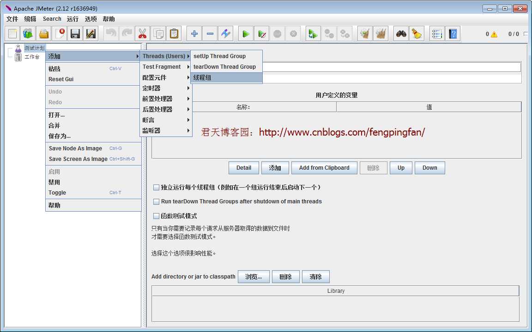Click the Paste clipboard icon
The width and height of the screenshot is (532, 332).
(174, 34)
